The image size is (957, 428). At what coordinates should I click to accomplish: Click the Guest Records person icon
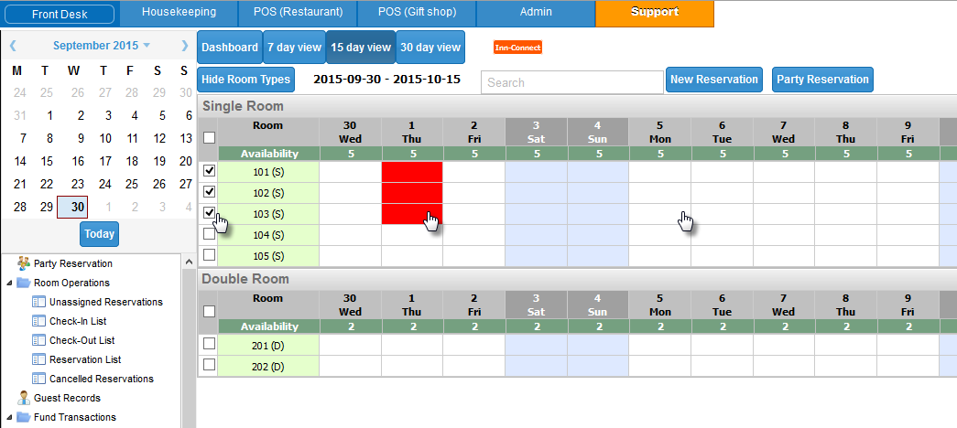click(23, 398)
